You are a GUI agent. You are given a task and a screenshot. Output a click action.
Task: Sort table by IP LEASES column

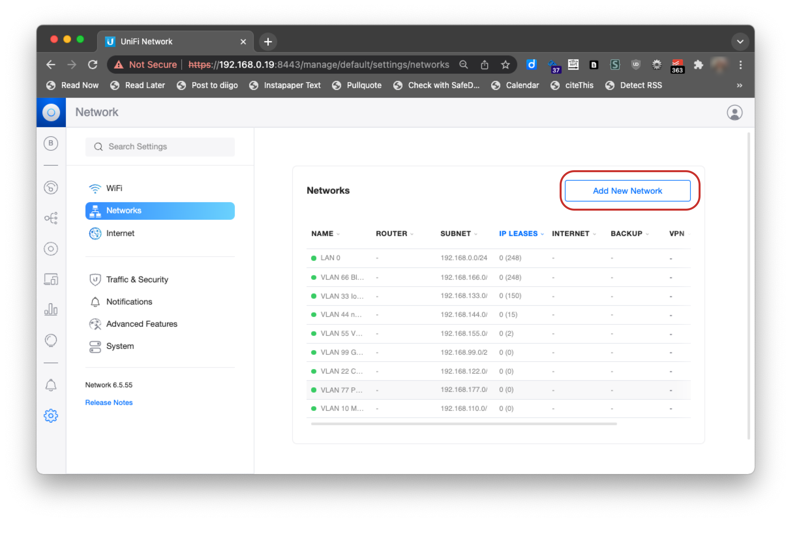tap(521, 234)
